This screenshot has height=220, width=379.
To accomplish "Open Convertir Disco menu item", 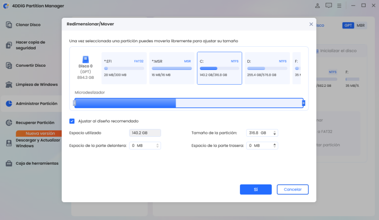I will pyautogui.click(x=31, y=65).
